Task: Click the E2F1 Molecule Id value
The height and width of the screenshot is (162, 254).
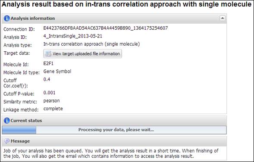Action: (x=48, y=63)
